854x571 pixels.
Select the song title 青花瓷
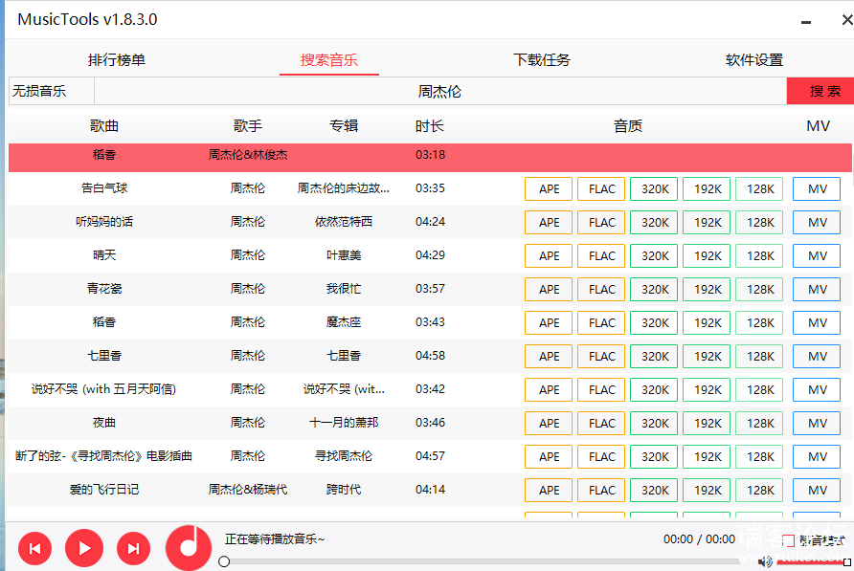tap(104, 289)
